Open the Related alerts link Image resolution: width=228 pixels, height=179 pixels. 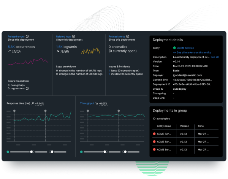click(x=117, y=36)
